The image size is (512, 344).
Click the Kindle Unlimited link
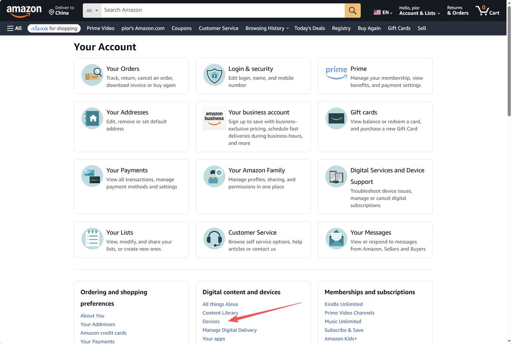[x=344, y=304]
